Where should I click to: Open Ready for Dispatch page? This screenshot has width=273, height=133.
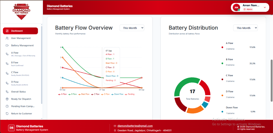click(20, 99)
